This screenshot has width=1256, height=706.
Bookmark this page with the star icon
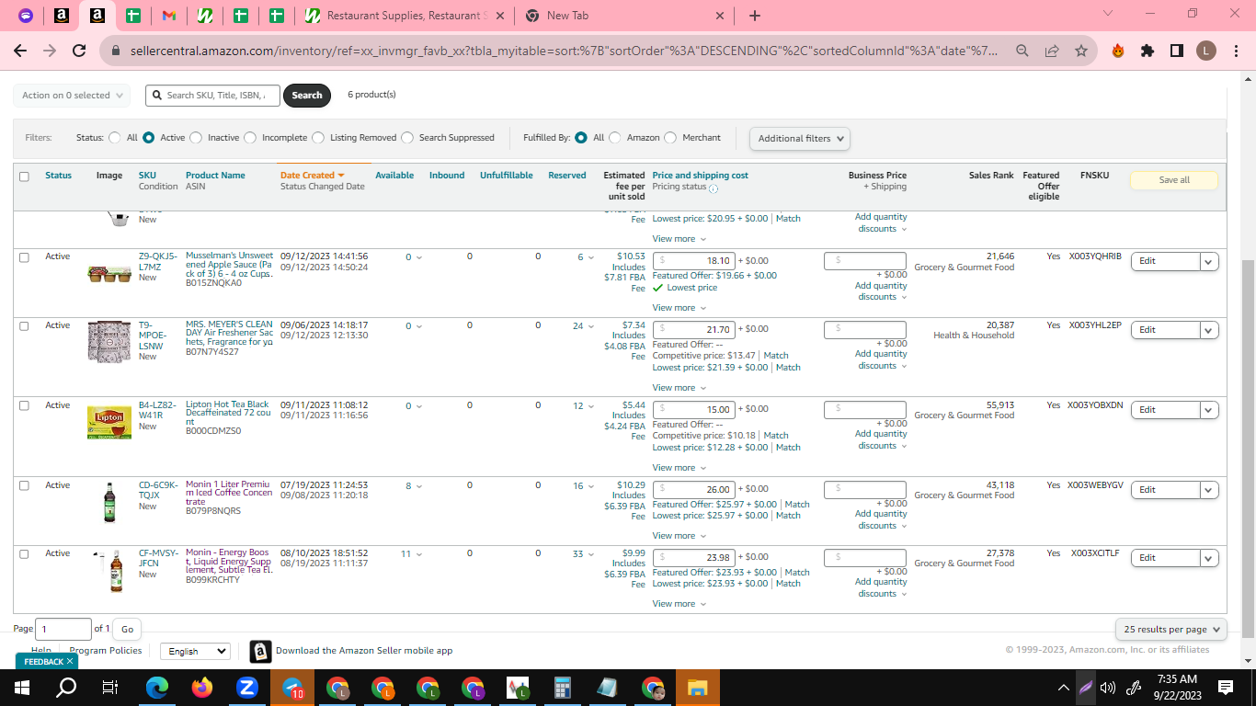pos(1081,51)
